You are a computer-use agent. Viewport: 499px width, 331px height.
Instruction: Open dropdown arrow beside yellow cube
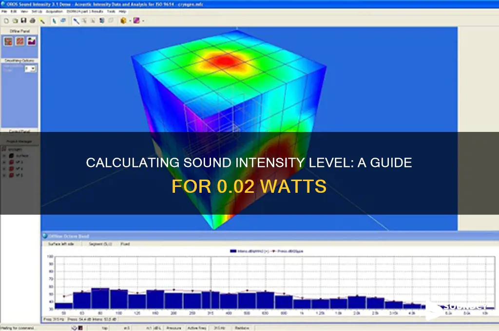click(130, 21)
